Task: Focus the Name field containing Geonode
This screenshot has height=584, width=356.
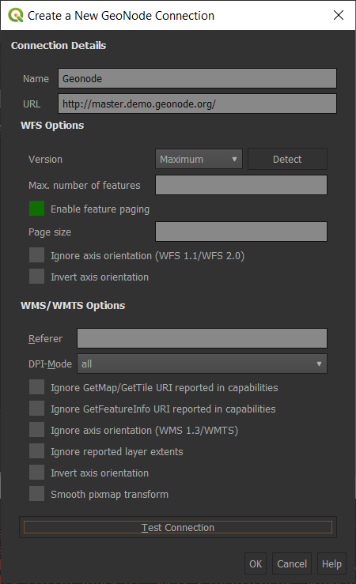Action: (x=197, y=78)
